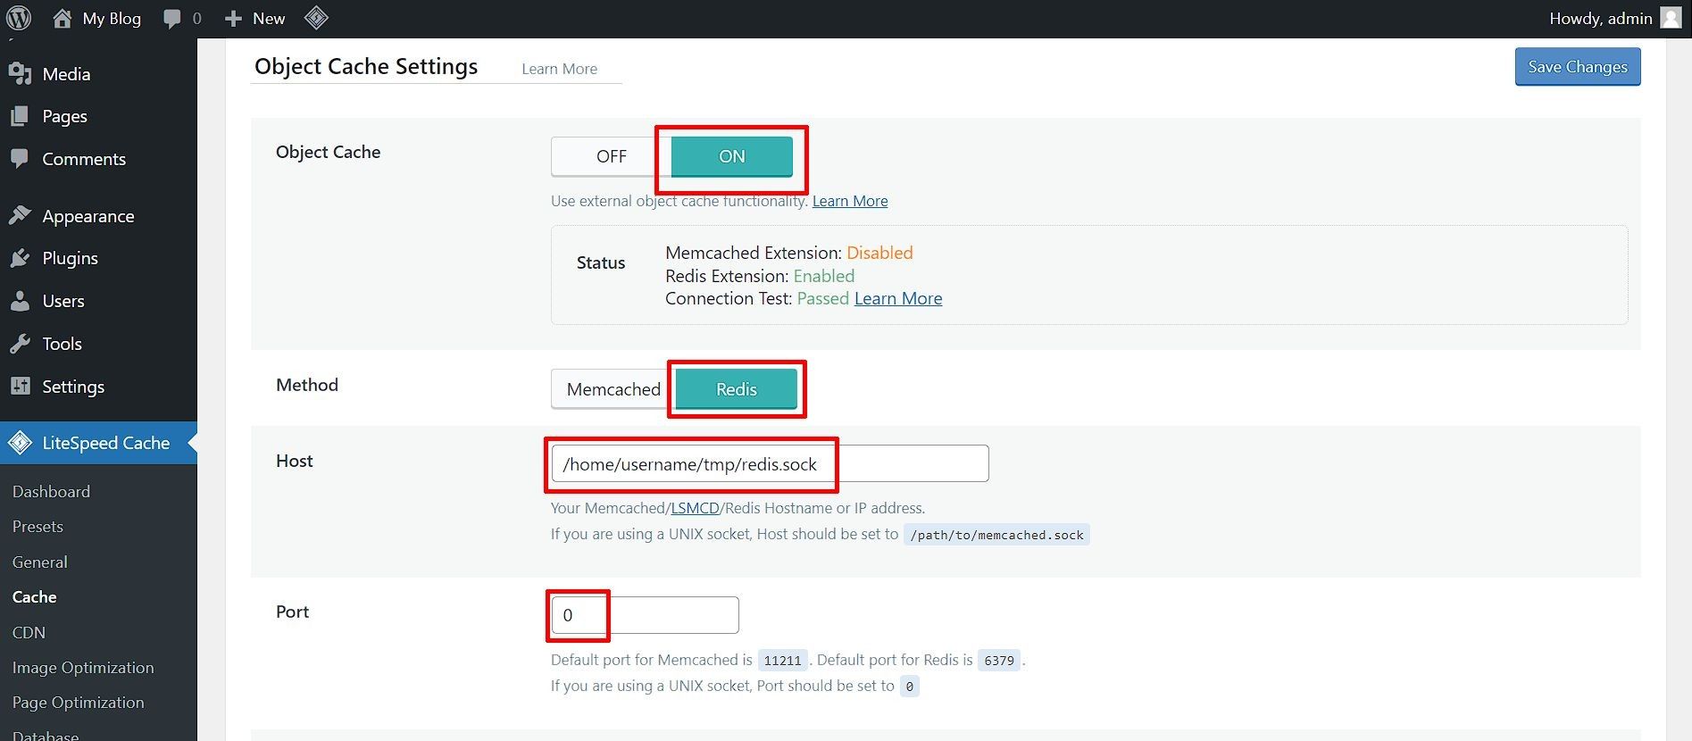The image size is (1692, 741).
Task: Turn Object Cache OFF
Action: coord(611,156)
